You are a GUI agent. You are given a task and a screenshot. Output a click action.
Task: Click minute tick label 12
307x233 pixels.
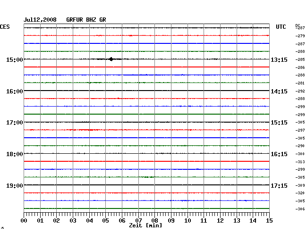coord(220,221)
